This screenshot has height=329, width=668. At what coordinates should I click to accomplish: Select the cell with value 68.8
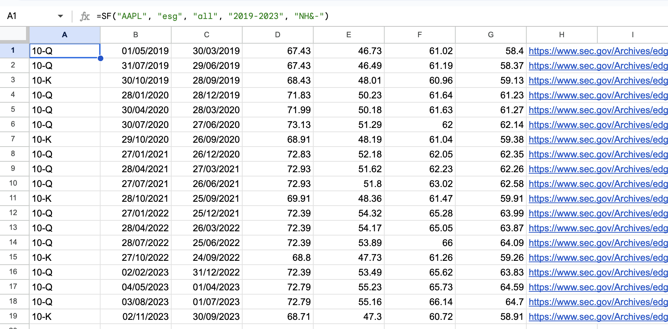tap(278, 257)
